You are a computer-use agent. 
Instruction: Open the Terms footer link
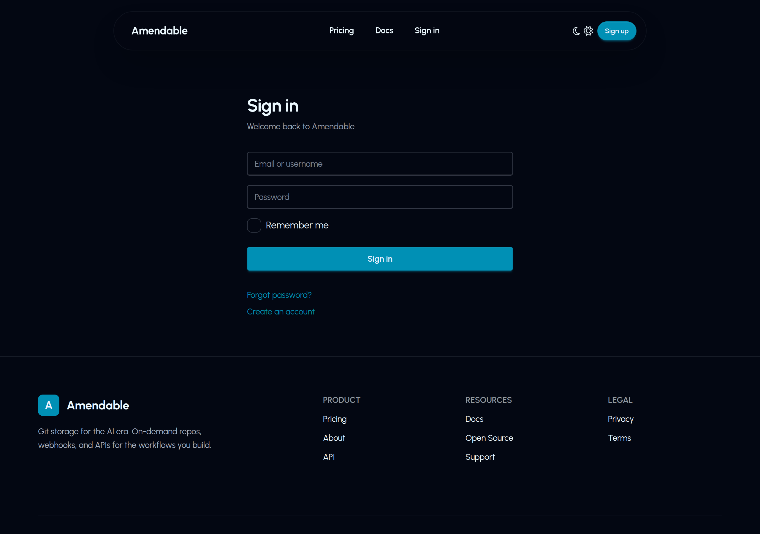619,438
